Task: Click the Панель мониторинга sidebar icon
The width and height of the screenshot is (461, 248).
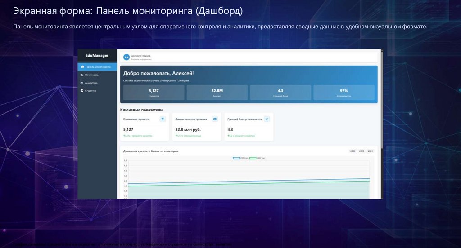Action: coord(82,67)
